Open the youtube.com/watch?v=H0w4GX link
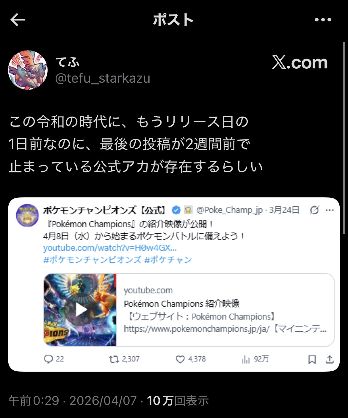348x418 pixels. coord(110,248)
